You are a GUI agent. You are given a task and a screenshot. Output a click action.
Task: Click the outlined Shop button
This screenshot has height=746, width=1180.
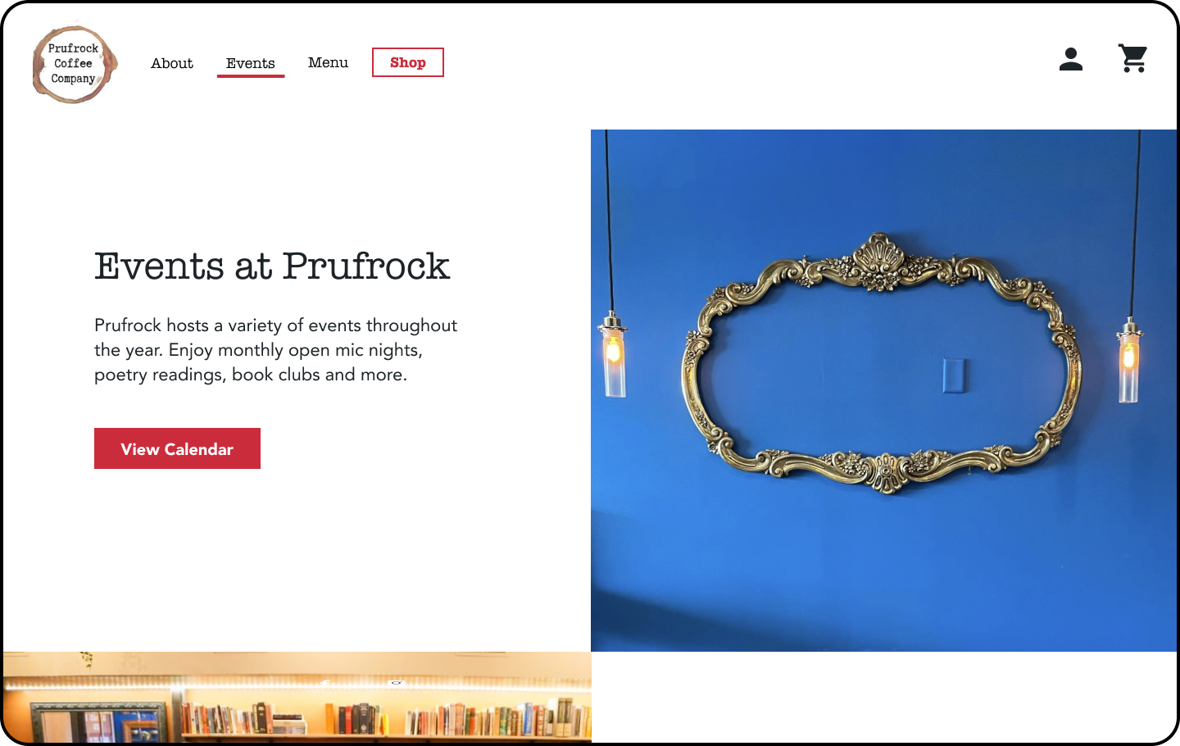click(408, 62)
